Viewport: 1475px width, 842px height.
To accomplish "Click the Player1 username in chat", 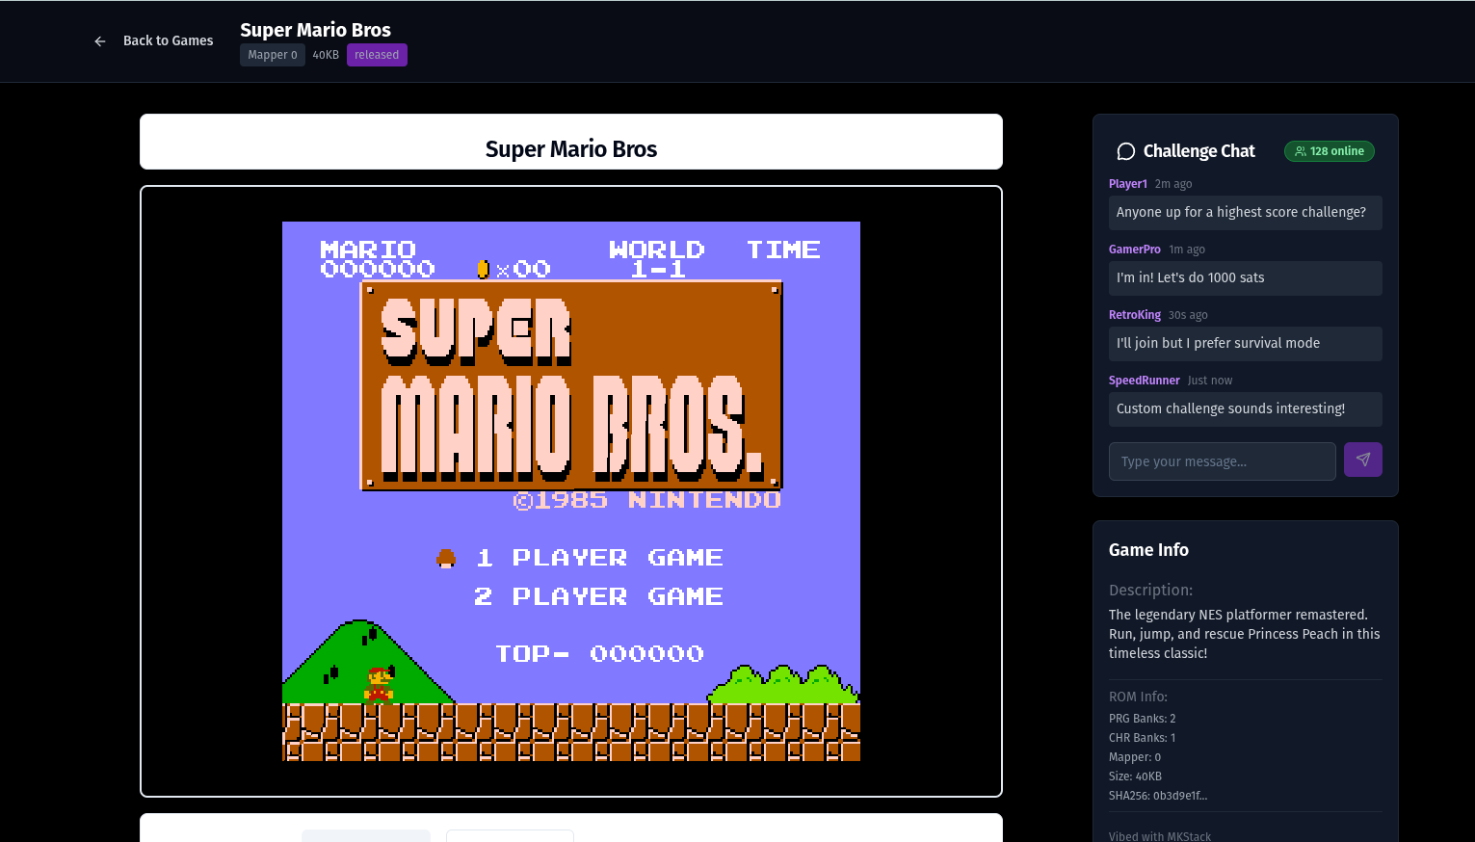I will click(x=1127, y=184).
